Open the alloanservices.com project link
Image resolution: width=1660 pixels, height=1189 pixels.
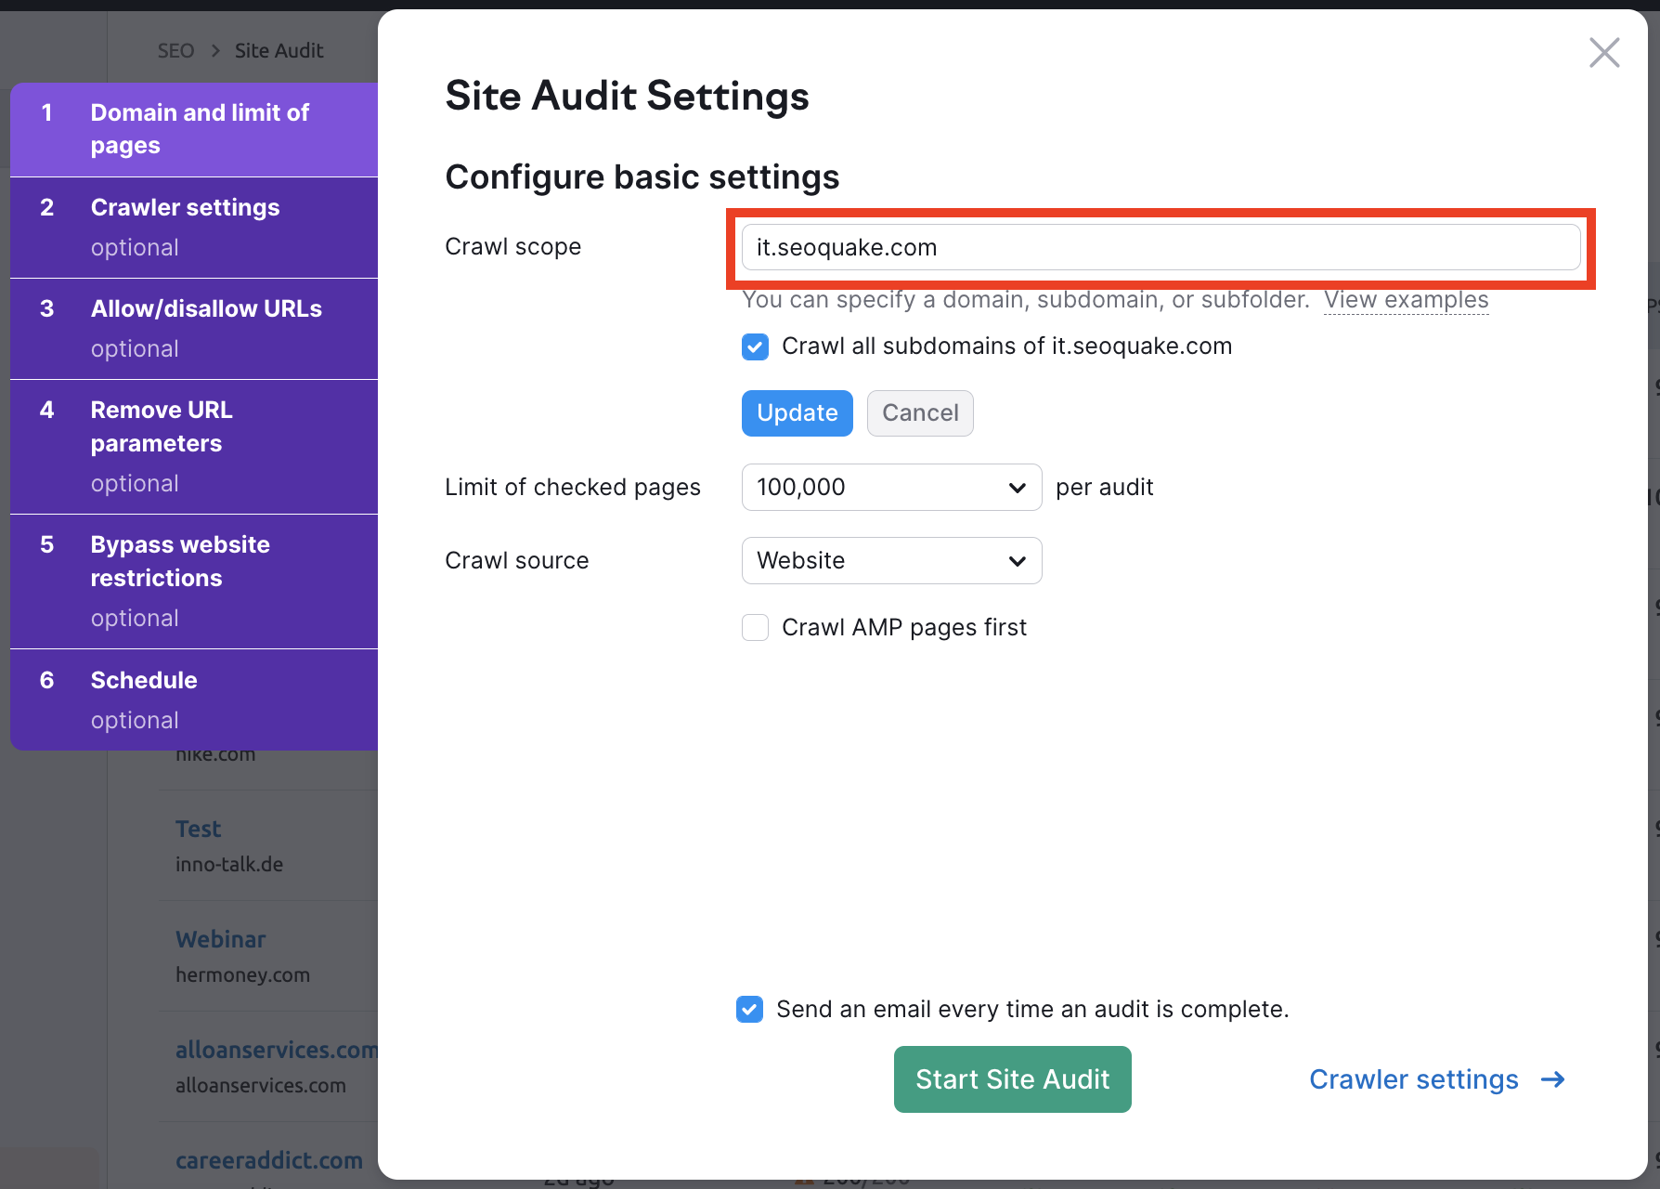pos(277,1050)
